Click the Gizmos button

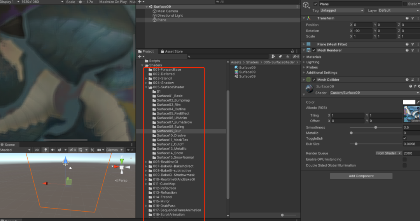pyautogui.click(x=112, y=150)
